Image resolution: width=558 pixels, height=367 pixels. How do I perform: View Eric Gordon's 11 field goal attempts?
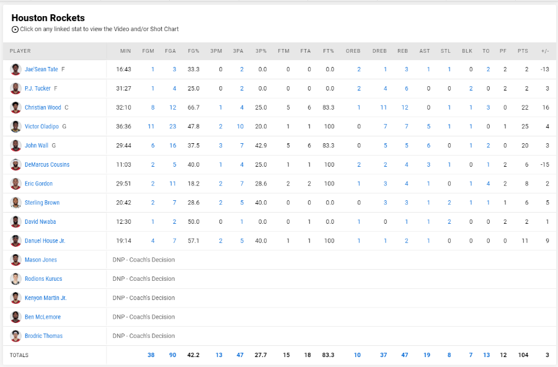(172, 183)
